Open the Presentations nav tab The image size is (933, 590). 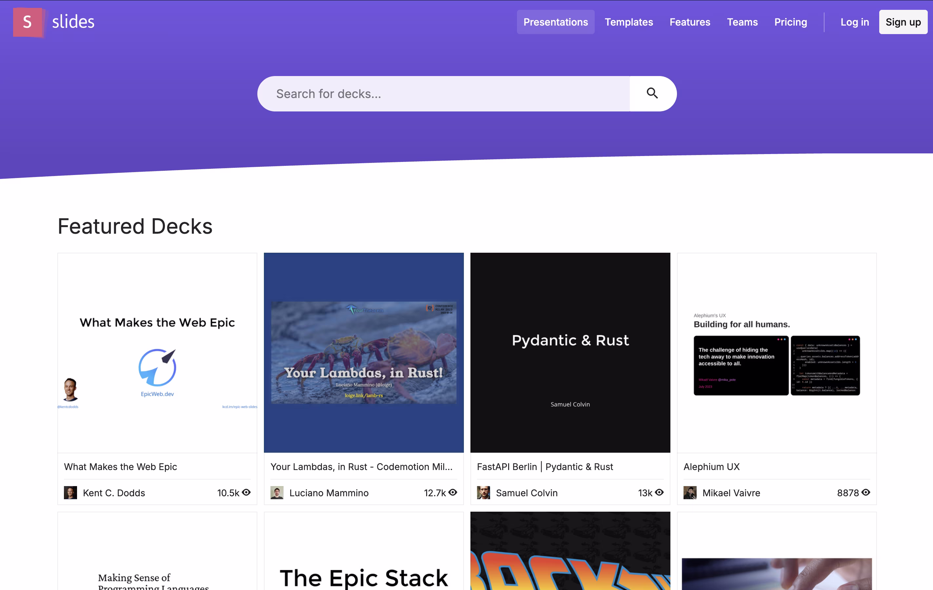555,22
